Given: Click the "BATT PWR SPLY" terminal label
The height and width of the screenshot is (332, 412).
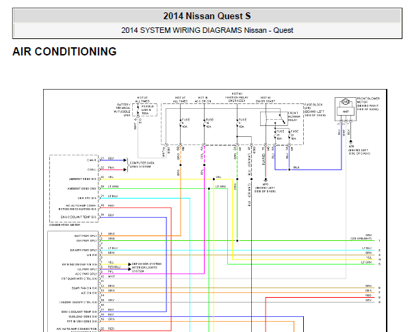Looking at the screenshot, I should click(86, 235).
